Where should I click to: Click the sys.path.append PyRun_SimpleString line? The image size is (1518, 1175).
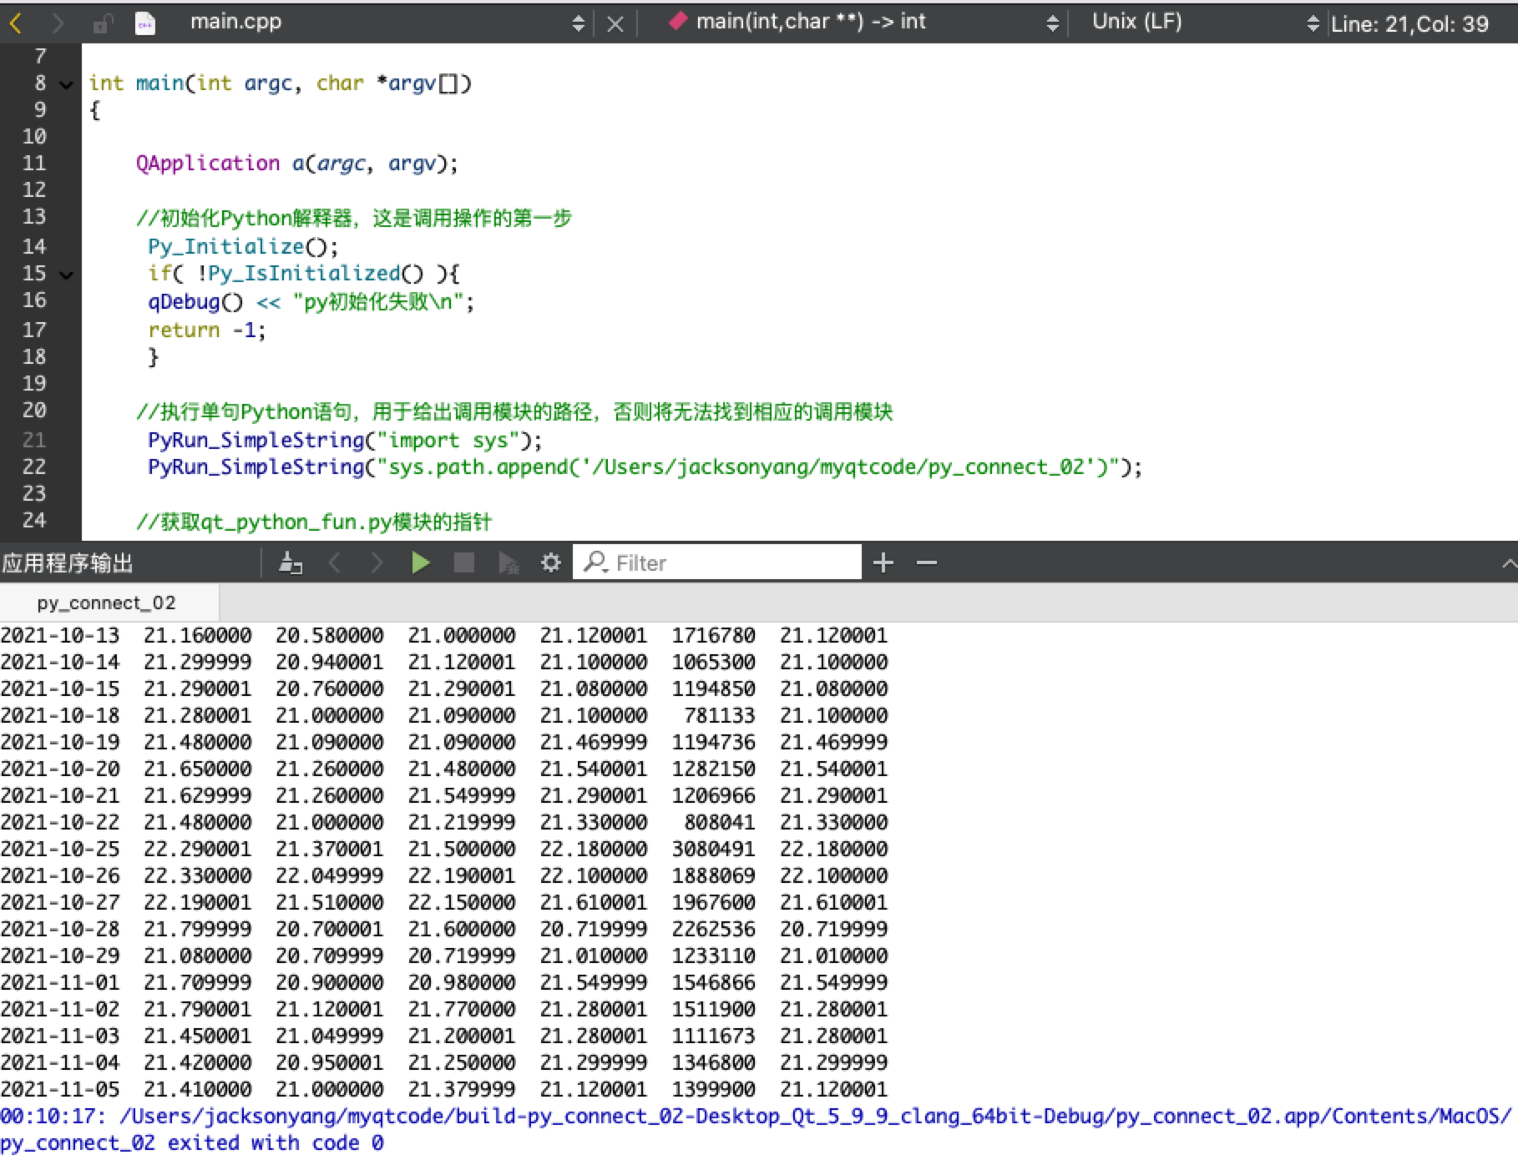click(x=645, y=467)
